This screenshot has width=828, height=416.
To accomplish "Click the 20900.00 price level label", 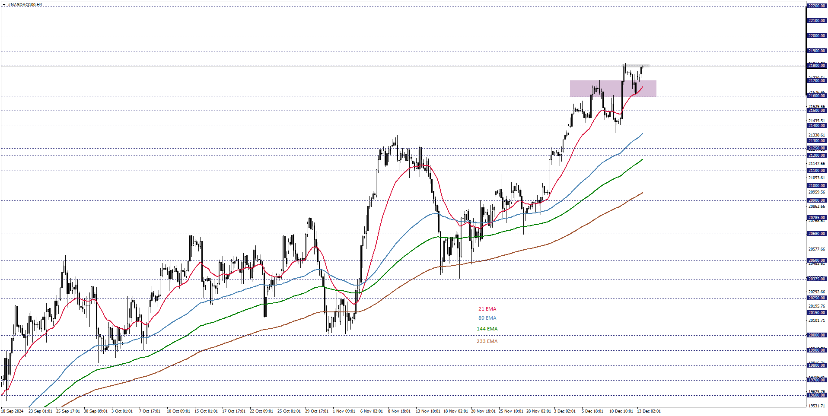I will pos(816,200).
